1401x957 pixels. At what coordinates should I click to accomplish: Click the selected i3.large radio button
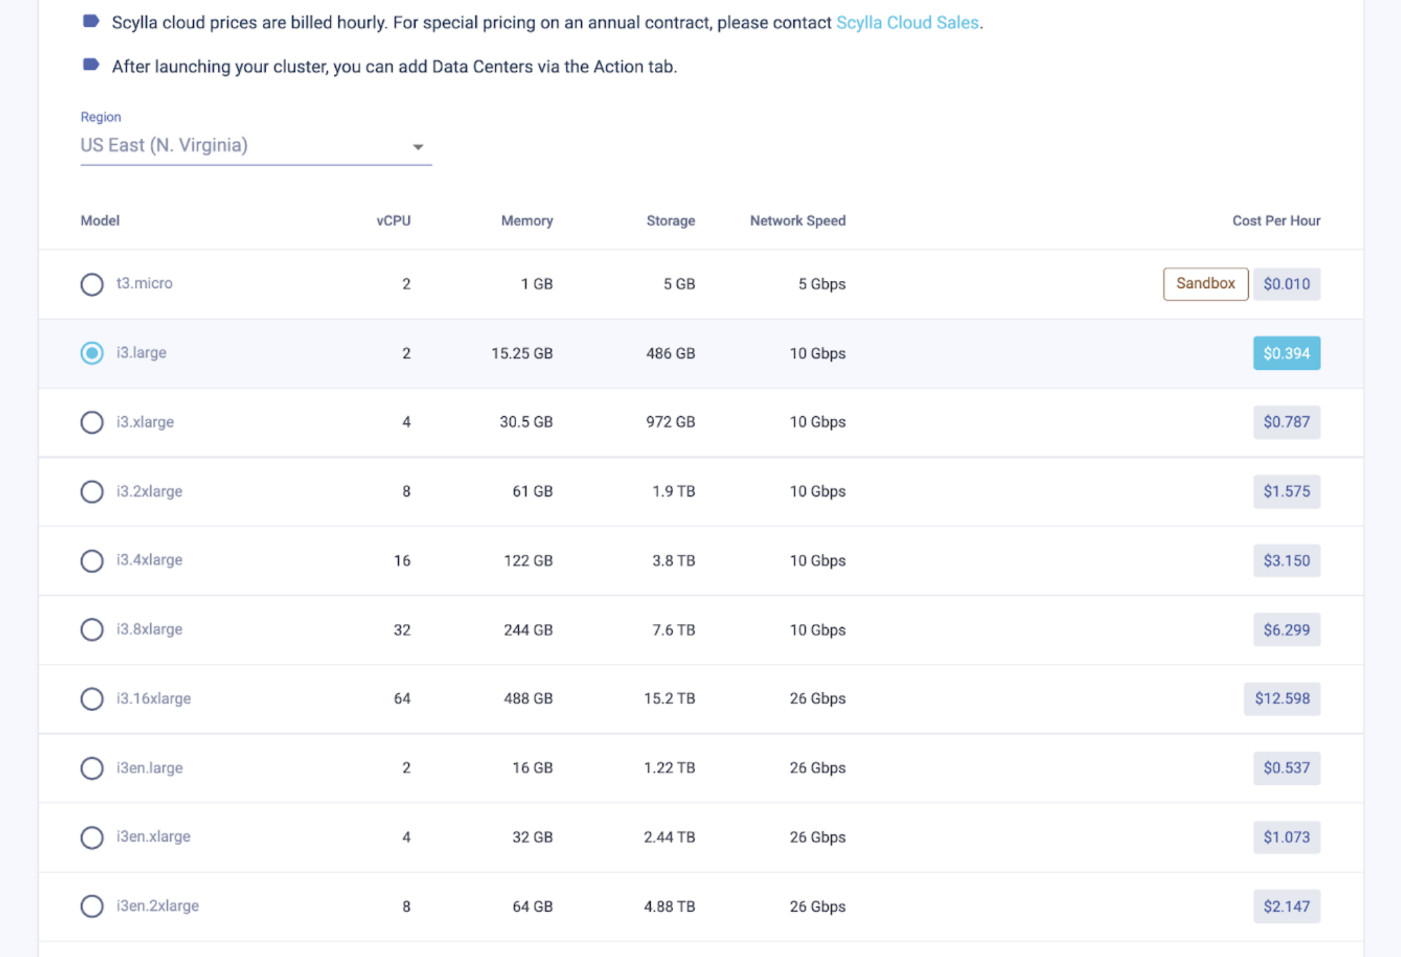[x=92, y=353]
